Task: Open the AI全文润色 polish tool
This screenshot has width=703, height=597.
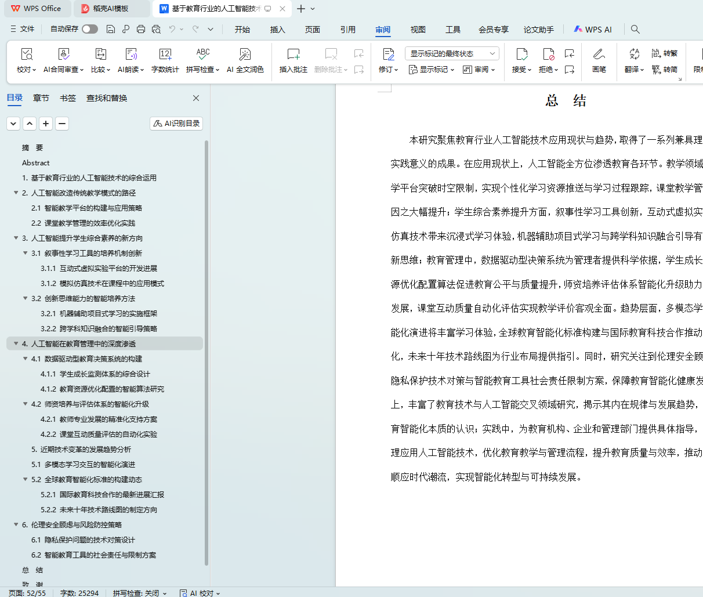Action: pyautogui.click(x=245, y=55)
